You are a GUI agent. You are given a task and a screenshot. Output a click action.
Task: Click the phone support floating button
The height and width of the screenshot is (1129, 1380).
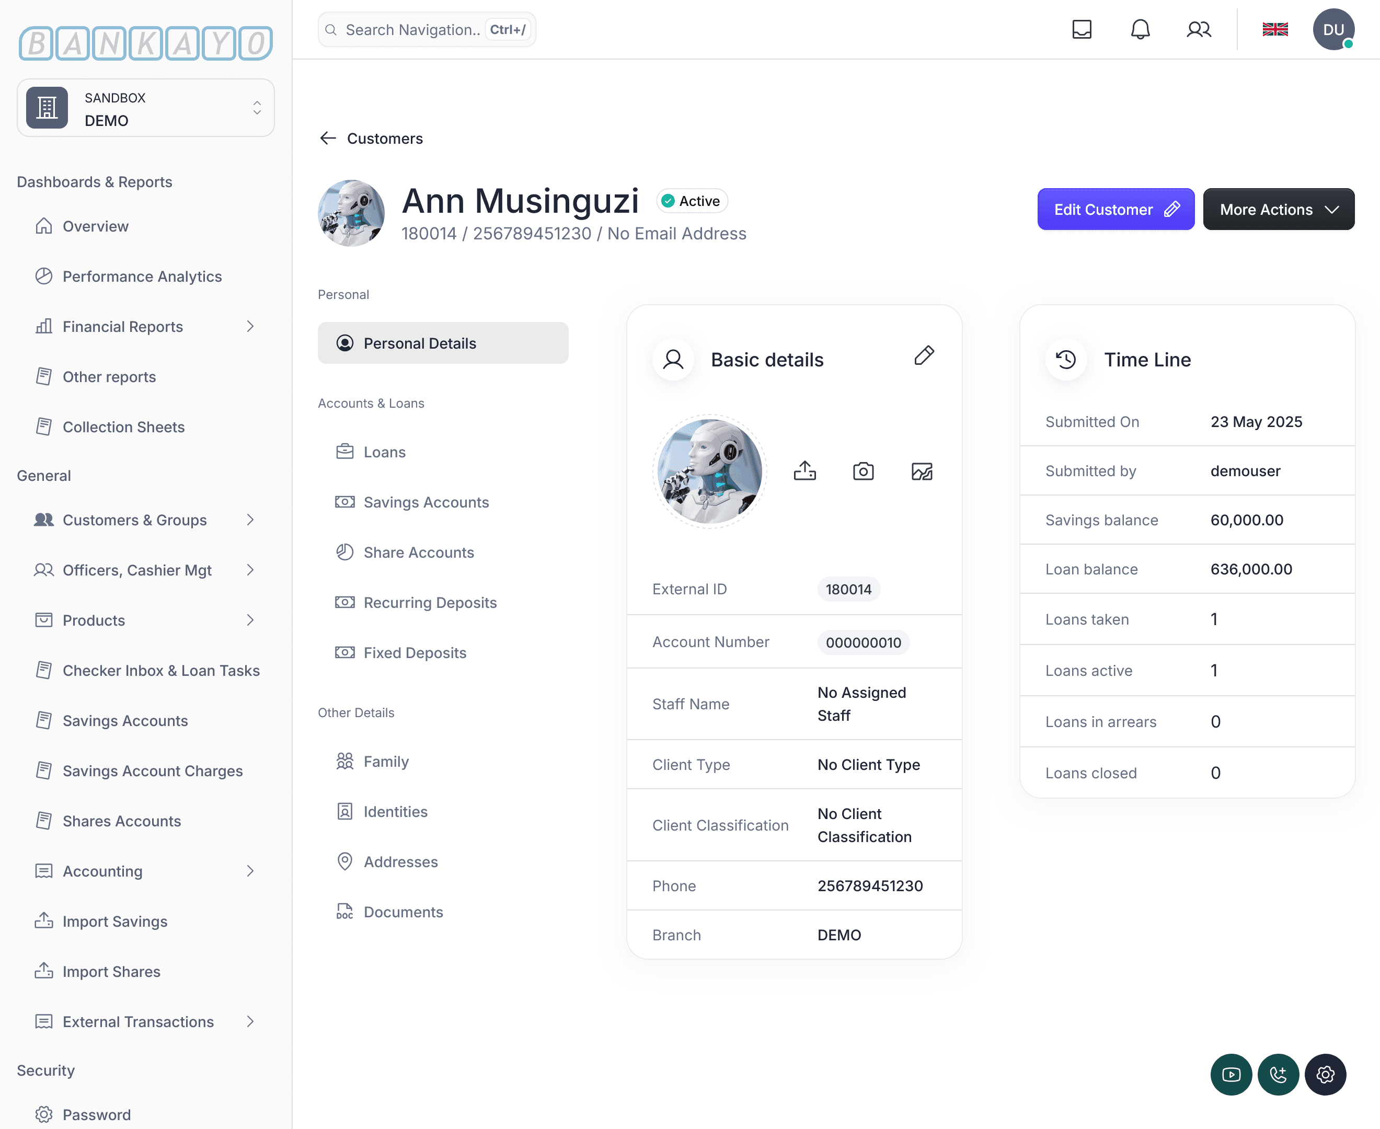click(x=1278, y=1074)
